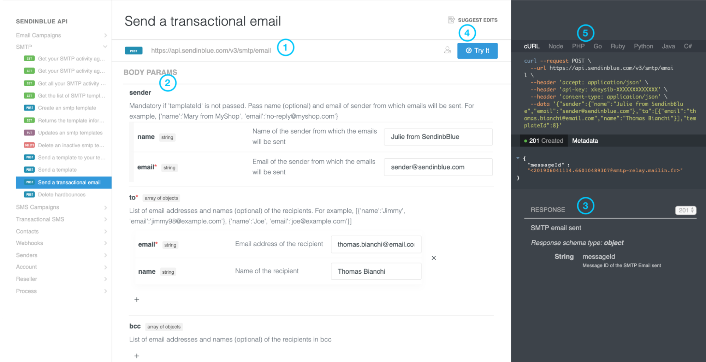Viewport: 706px width, 362px height.
Task: Expand the Contacts sidebar section
Action: pos(105,232)
